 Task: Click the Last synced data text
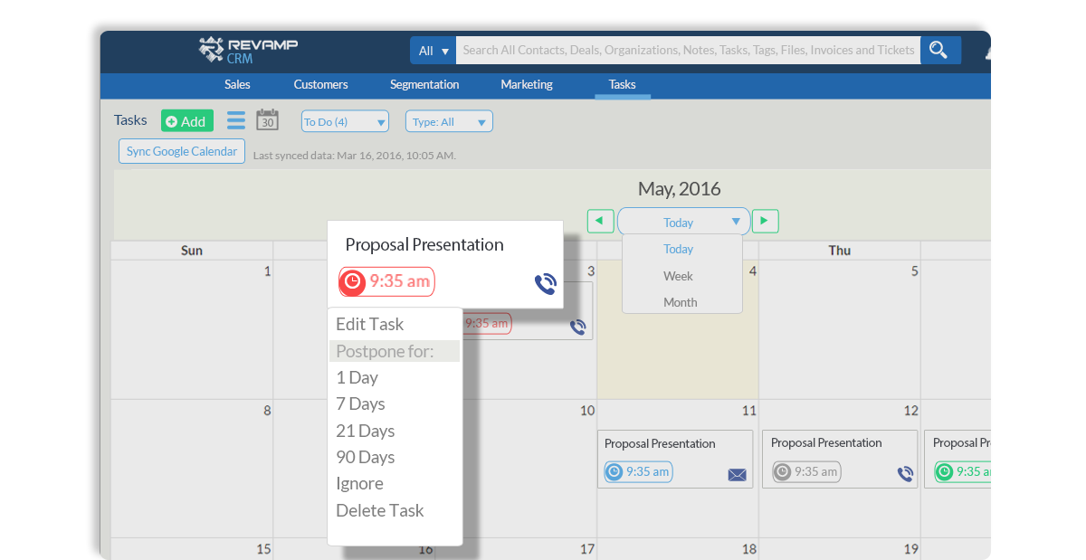[x=355, y=156]
